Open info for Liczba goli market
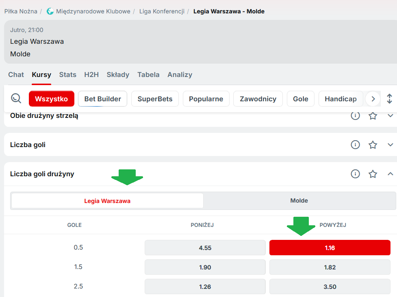397x297 pixels. tap(355, 145)
